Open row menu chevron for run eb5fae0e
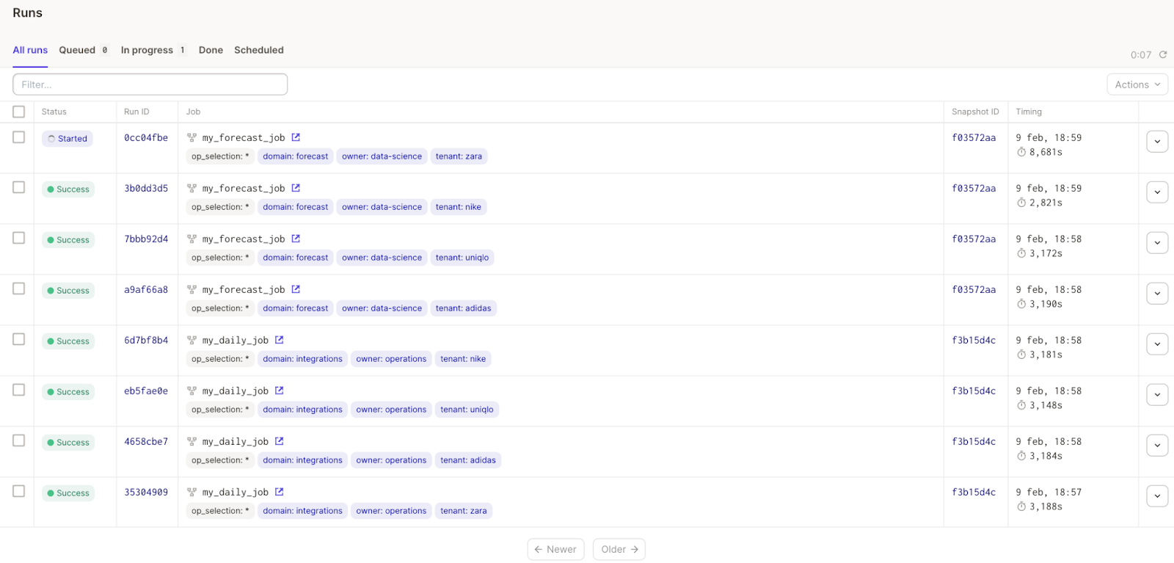 click(x=1157, y=395)
